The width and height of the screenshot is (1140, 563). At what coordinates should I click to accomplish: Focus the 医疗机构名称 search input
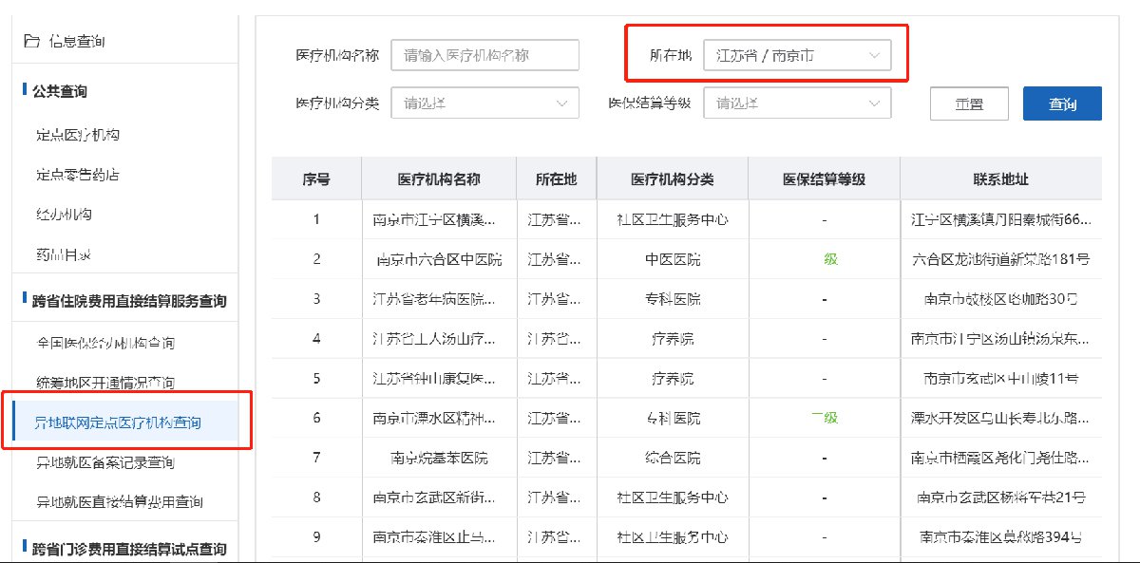tap(484, 56)
